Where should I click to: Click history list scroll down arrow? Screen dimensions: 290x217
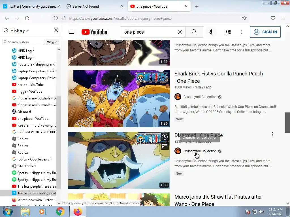pos(59,203)
